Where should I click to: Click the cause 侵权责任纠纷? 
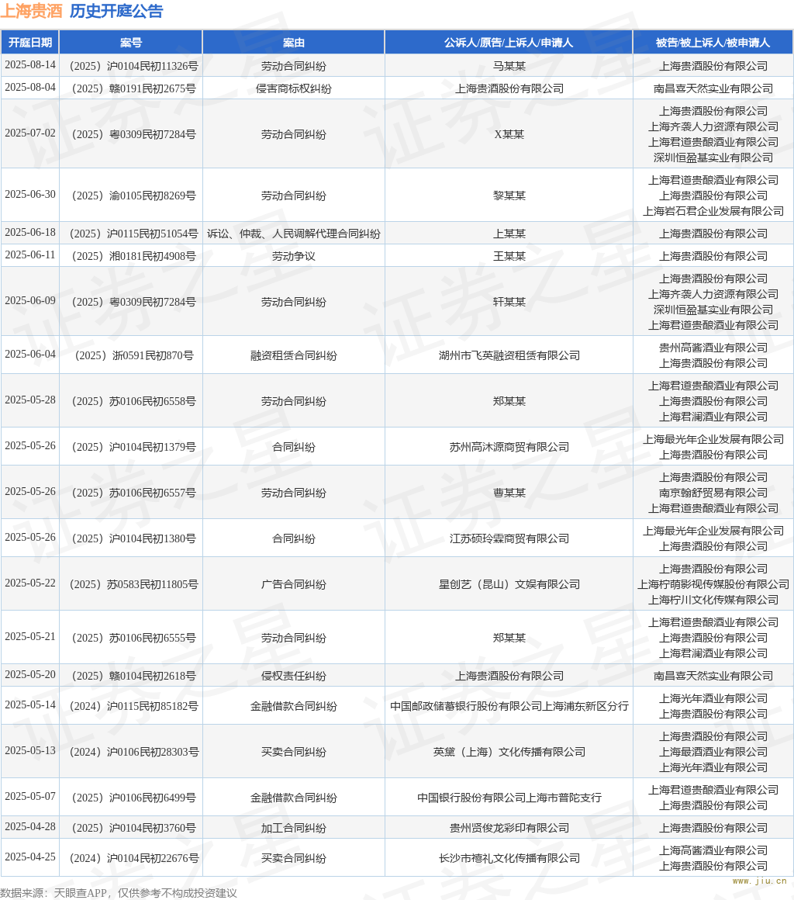294,676
